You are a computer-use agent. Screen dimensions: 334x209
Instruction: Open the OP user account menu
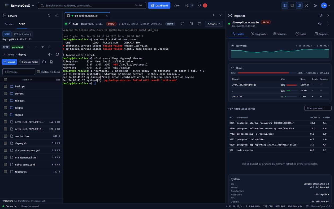click(326, 5)
